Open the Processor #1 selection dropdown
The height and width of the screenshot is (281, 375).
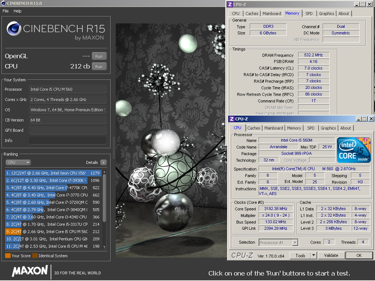tap(278, 243)
